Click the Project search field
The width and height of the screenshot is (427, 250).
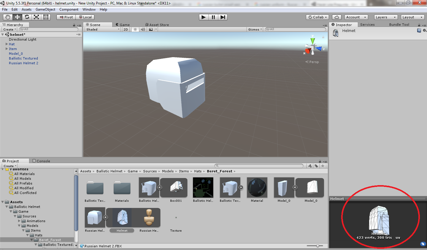259,166
